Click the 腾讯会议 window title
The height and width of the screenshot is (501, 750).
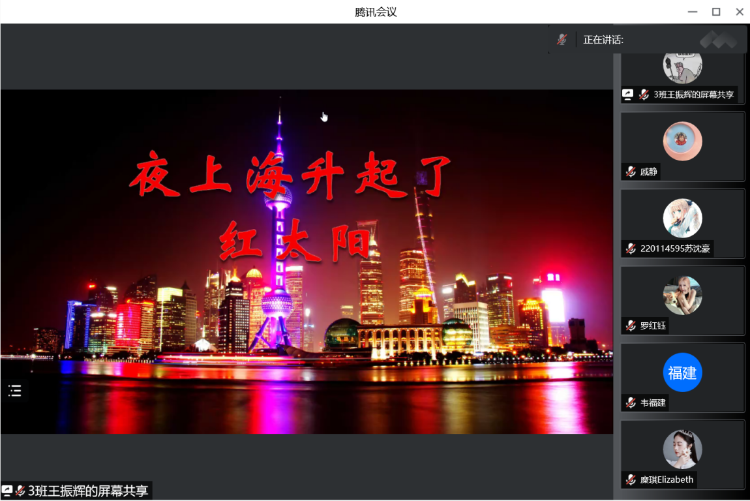point(376,12)
